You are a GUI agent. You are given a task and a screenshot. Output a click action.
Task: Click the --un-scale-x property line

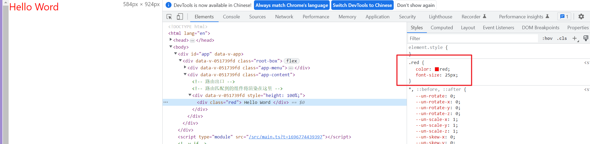pos(437,119)
